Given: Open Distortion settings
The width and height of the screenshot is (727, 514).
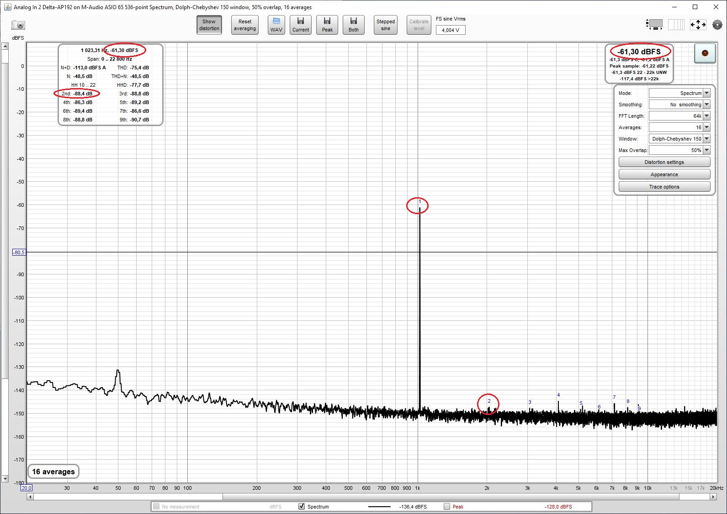Looking at the screenshot, I should coord(664,162).
